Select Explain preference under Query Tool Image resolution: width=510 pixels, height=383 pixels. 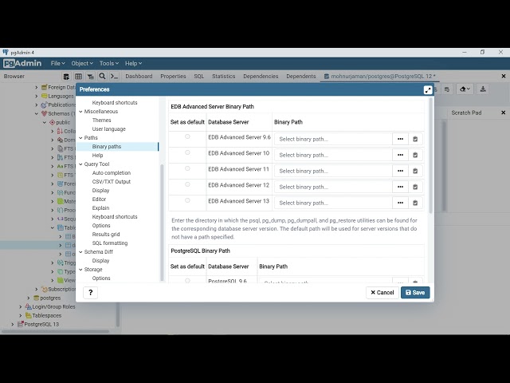(x=100, y=208)
